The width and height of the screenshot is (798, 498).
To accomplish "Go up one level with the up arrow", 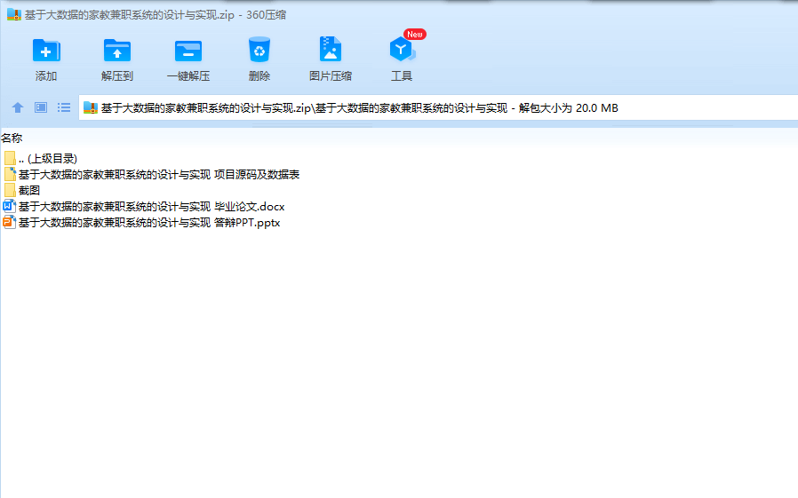I will tap(18, 107).
